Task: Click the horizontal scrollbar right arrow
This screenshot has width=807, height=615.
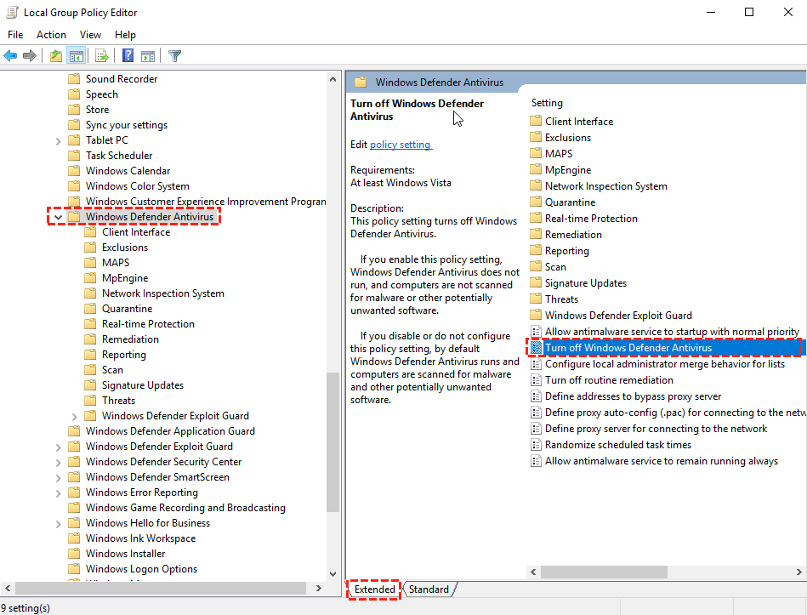Action: (796, 572)
